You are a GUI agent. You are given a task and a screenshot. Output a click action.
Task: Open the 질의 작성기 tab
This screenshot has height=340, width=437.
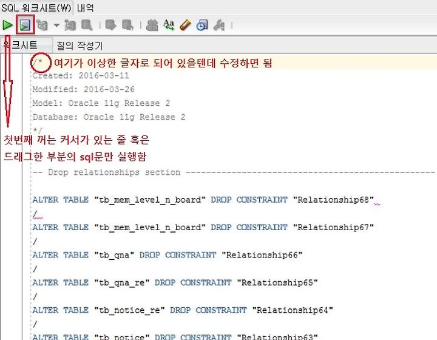coord(80,46)
